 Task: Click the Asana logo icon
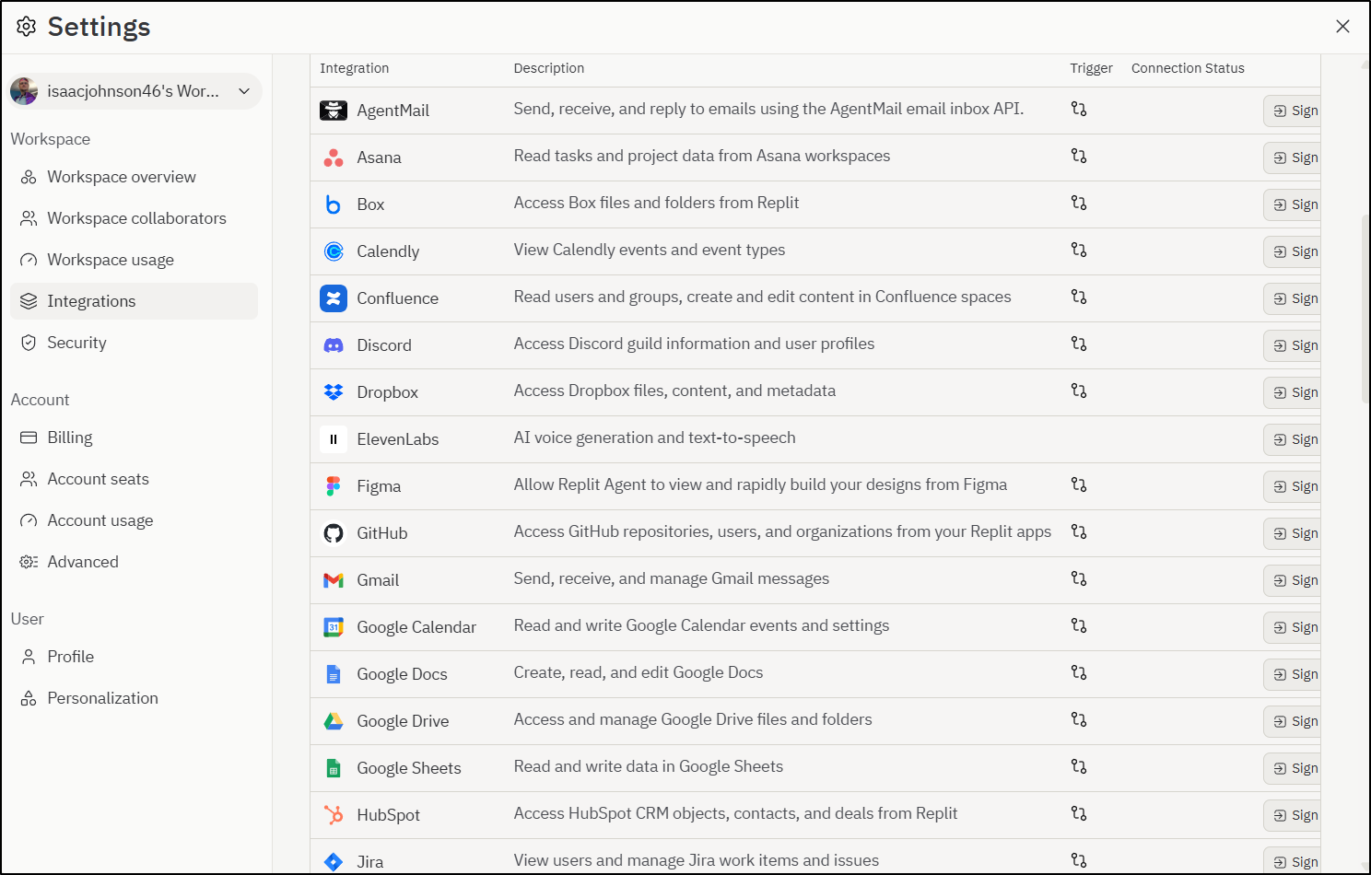click(x=334, y=157)
